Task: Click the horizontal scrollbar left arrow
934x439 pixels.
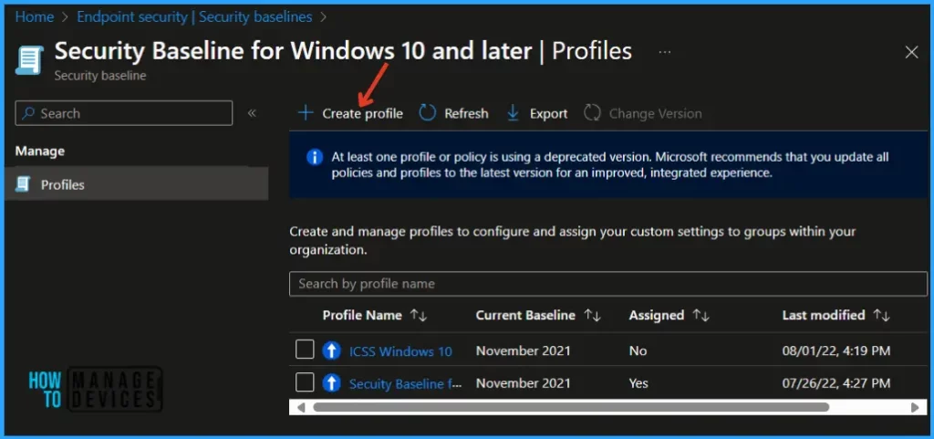Action: (300, 407)
